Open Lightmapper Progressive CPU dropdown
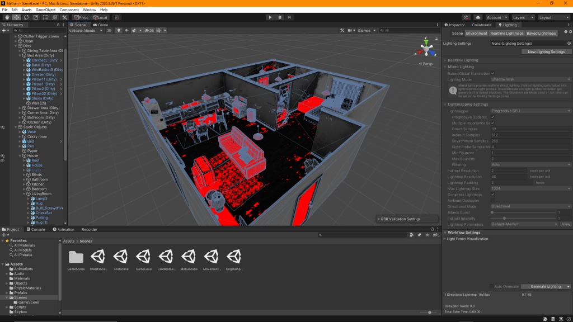The image size is (573, 322). click(530, 111)
